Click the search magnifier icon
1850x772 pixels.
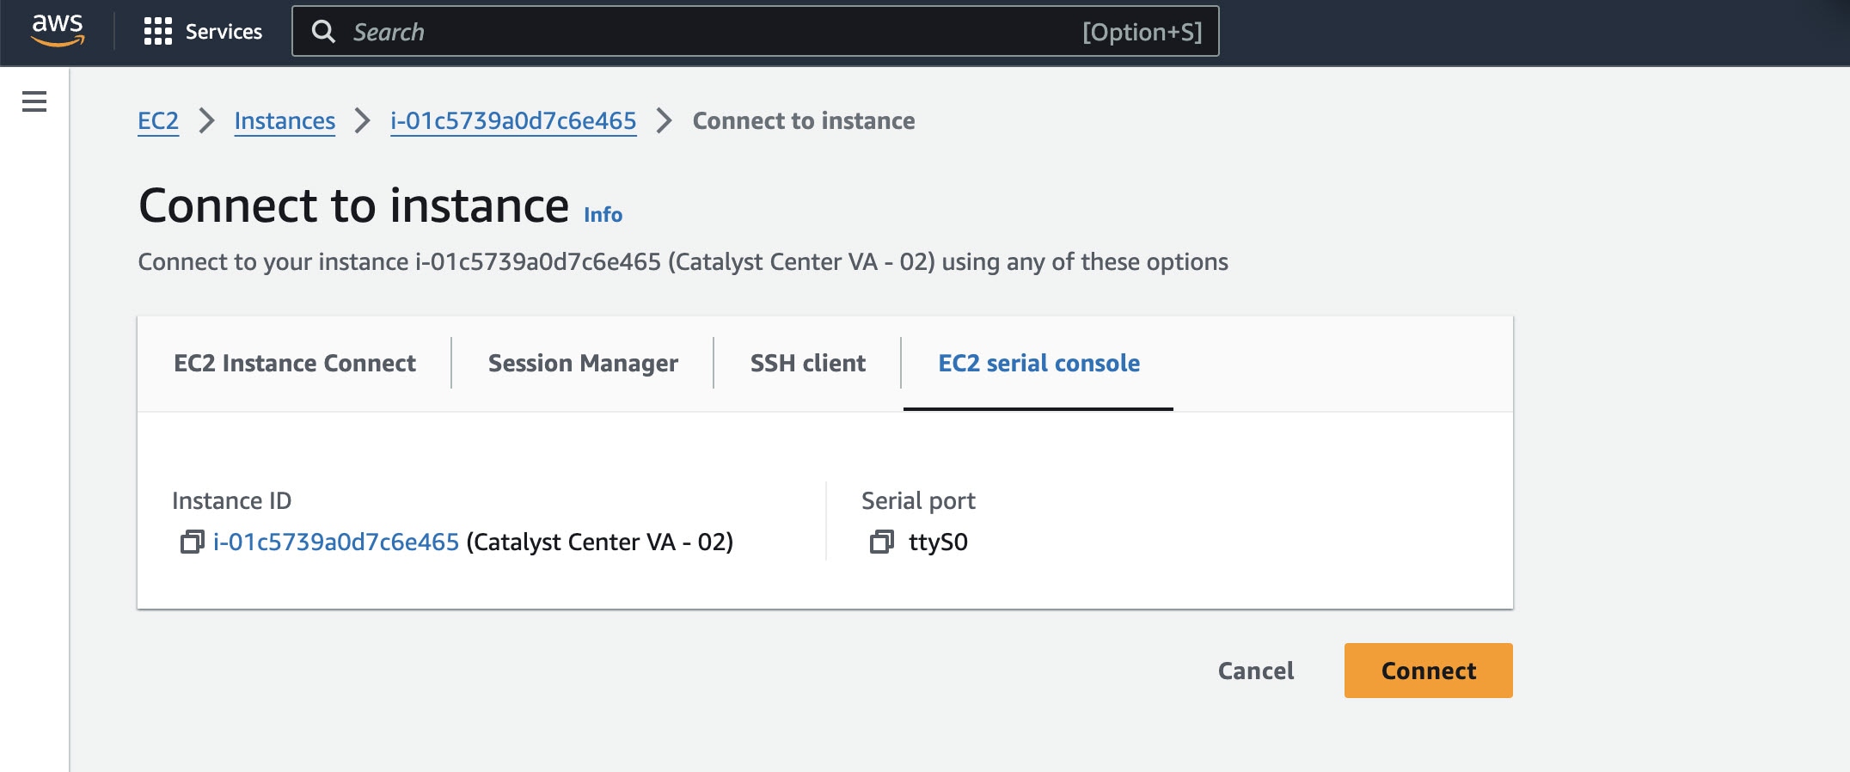click(323, 32)
